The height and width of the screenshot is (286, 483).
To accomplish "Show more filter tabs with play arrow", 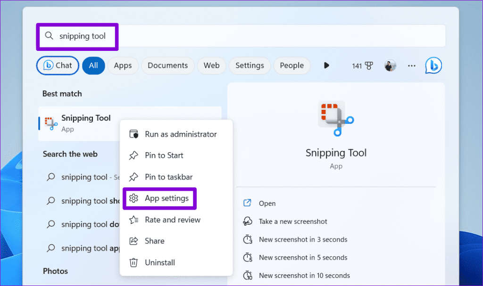I will click(326, 65).
